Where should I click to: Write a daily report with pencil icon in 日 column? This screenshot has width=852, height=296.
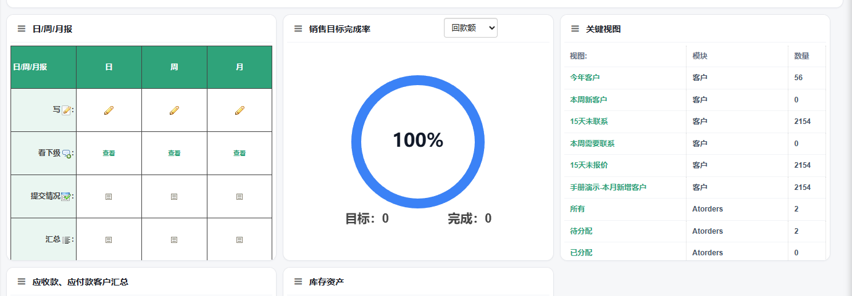point(109,110)
